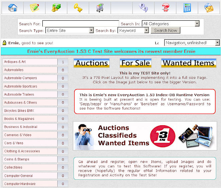Select the Autobusses & Others category
221x188 pixels.
tap(30, 103)
